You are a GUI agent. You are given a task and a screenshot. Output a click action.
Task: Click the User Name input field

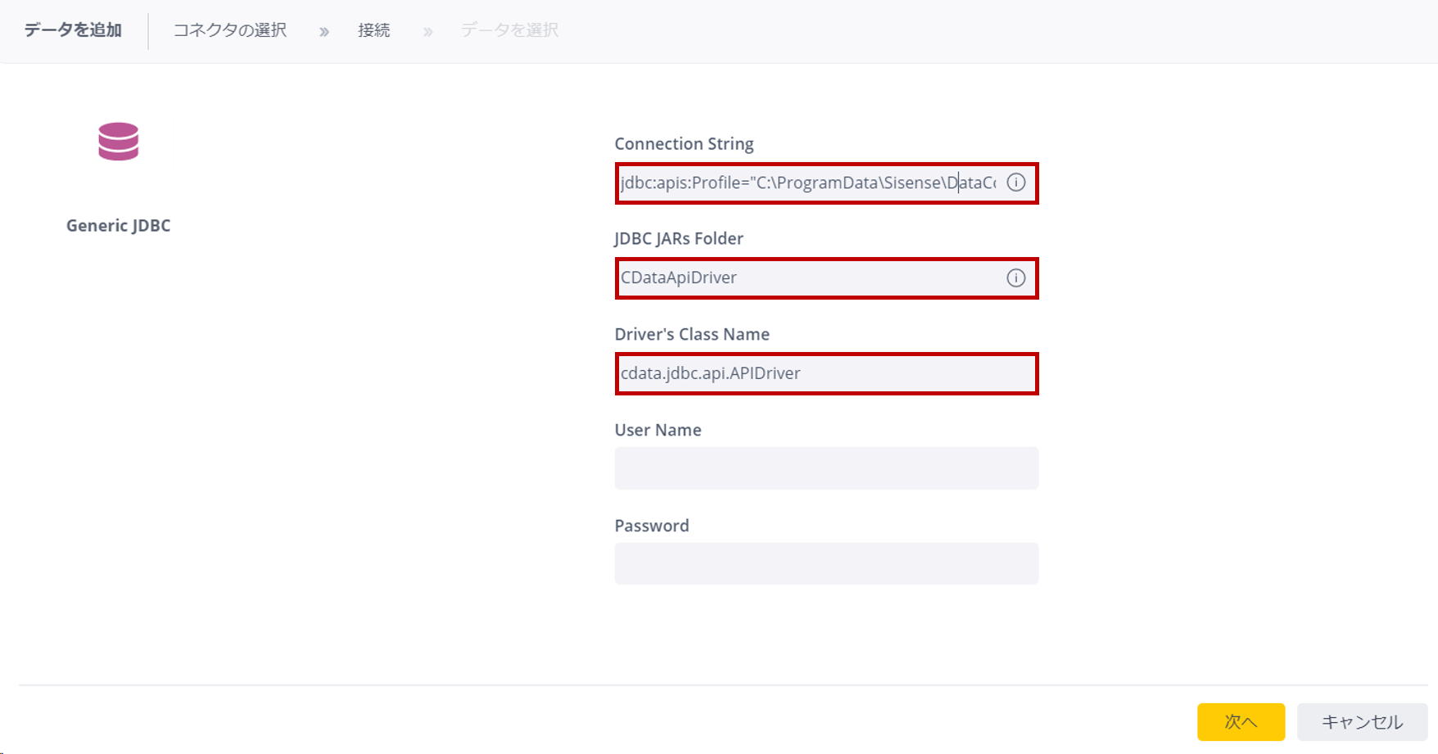pyautogui.click(x=826, y=468)
